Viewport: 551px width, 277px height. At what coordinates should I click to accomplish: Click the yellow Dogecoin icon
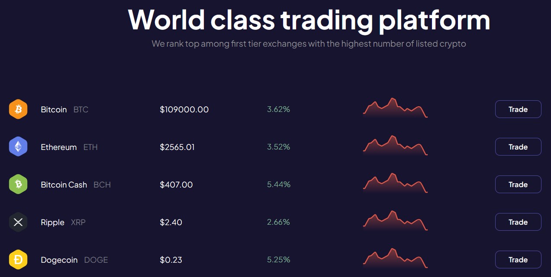tap(18, 260)
